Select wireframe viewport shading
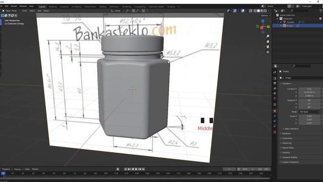 tap(255, 11)
